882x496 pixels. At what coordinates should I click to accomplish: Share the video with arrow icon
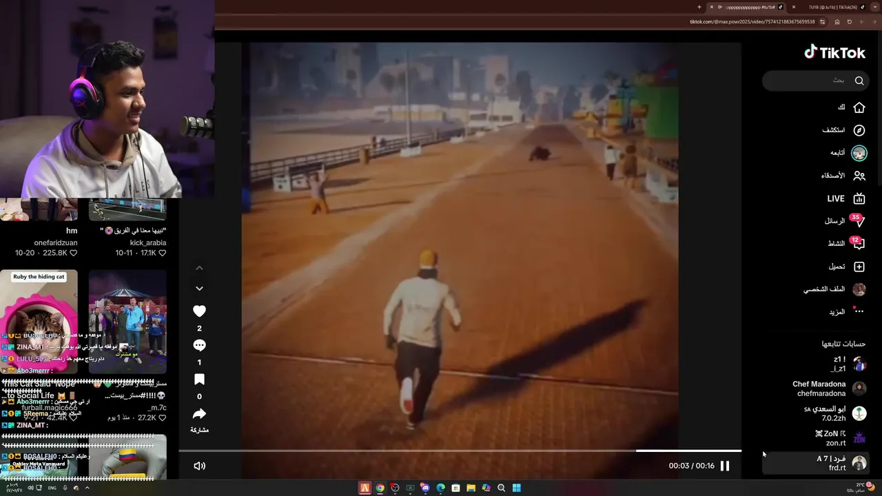[x=199, y=413]
